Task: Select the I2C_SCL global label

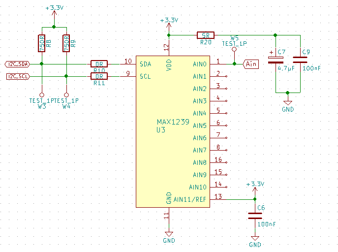Action: pos(18,76)
